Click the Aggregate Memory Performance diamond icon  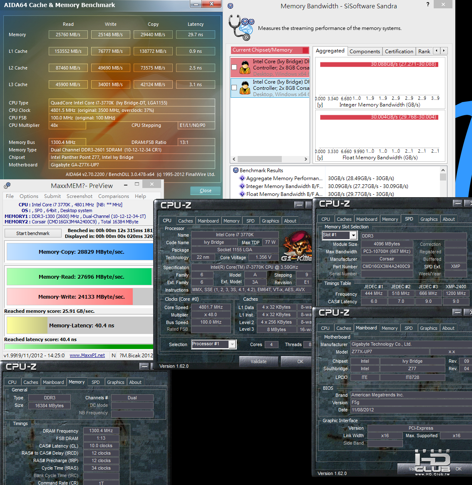point(242,178)
